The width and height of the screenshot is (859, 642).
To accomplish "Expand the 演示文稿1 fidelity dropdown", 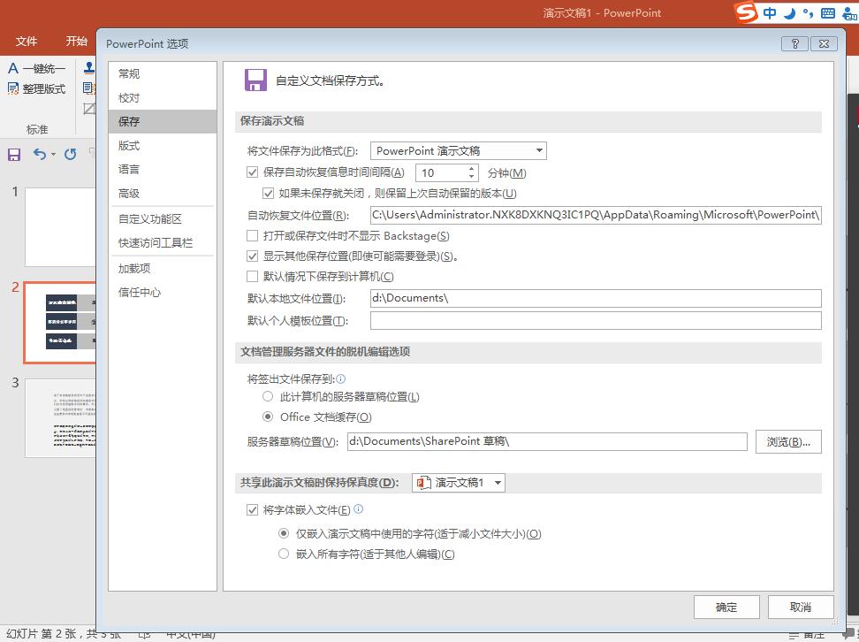I will 459,483.
